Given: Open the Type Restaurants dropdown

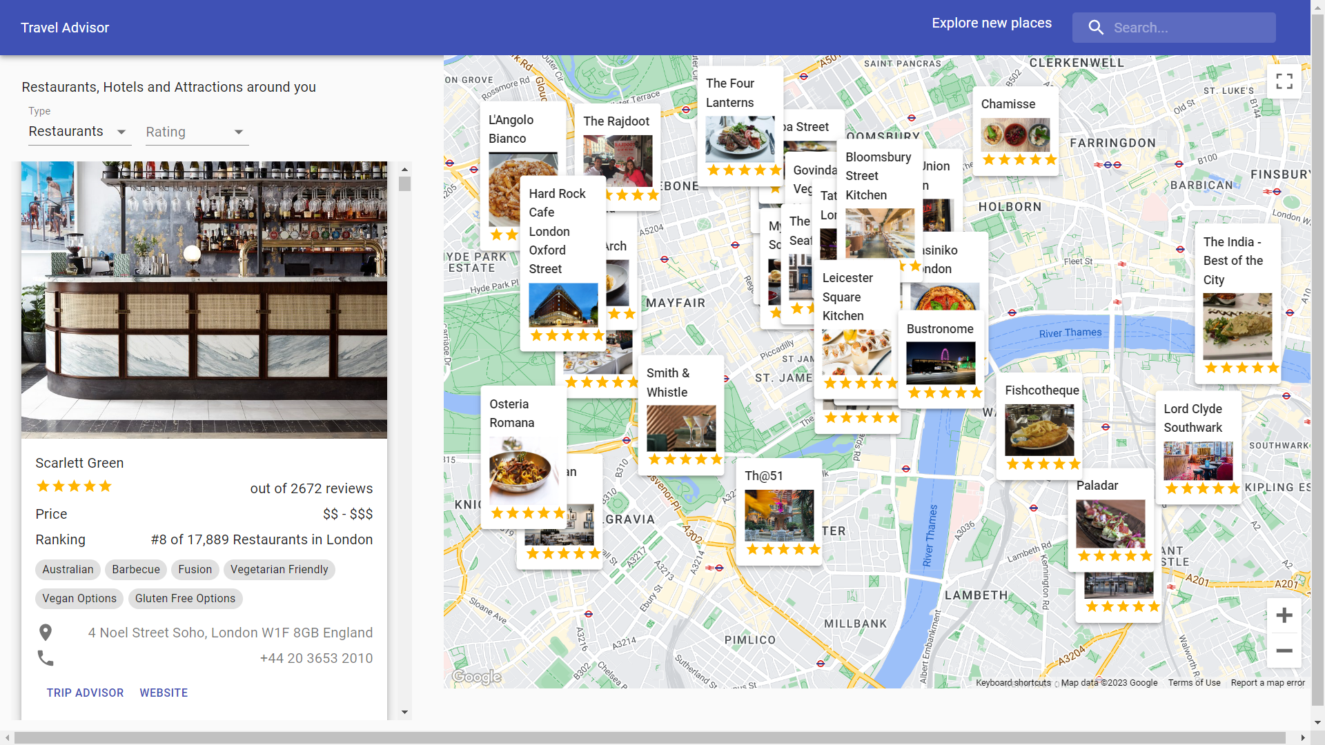Looking at the screenshot, I should pos(80,132).
